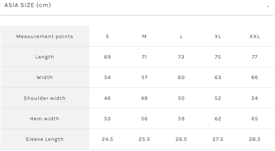
Task: Select the Measurement points header cell
Action: (x=45, y=36)
